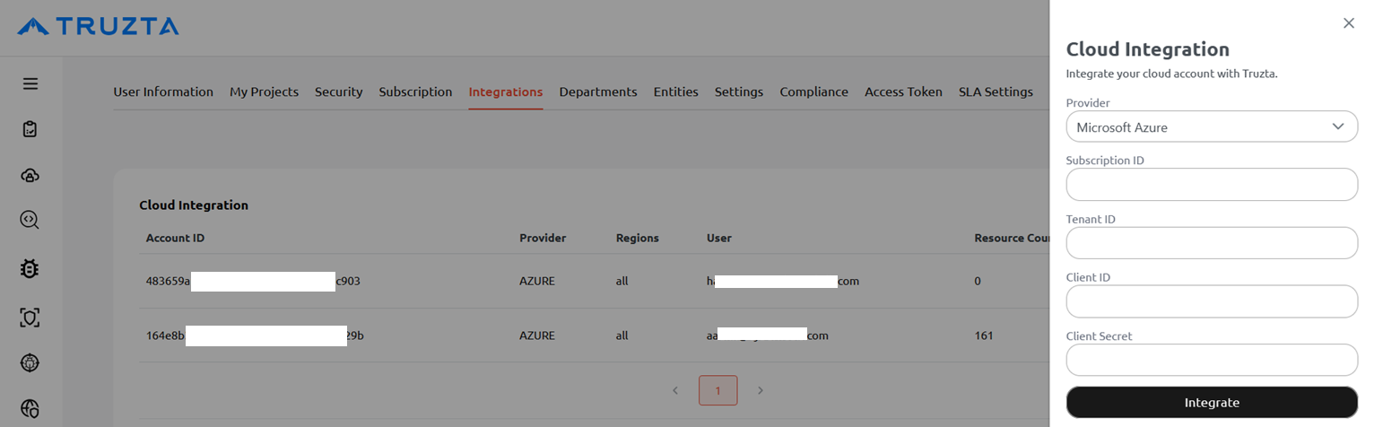Image resolution: width=1374 pixels, height=427 pixels.
Task: Click the Provider column header
Action: [543, 238]
